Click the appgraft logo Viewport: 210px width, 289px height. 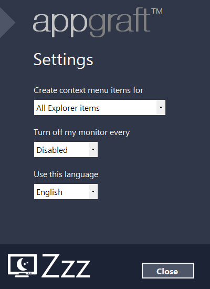click(98, 22)
